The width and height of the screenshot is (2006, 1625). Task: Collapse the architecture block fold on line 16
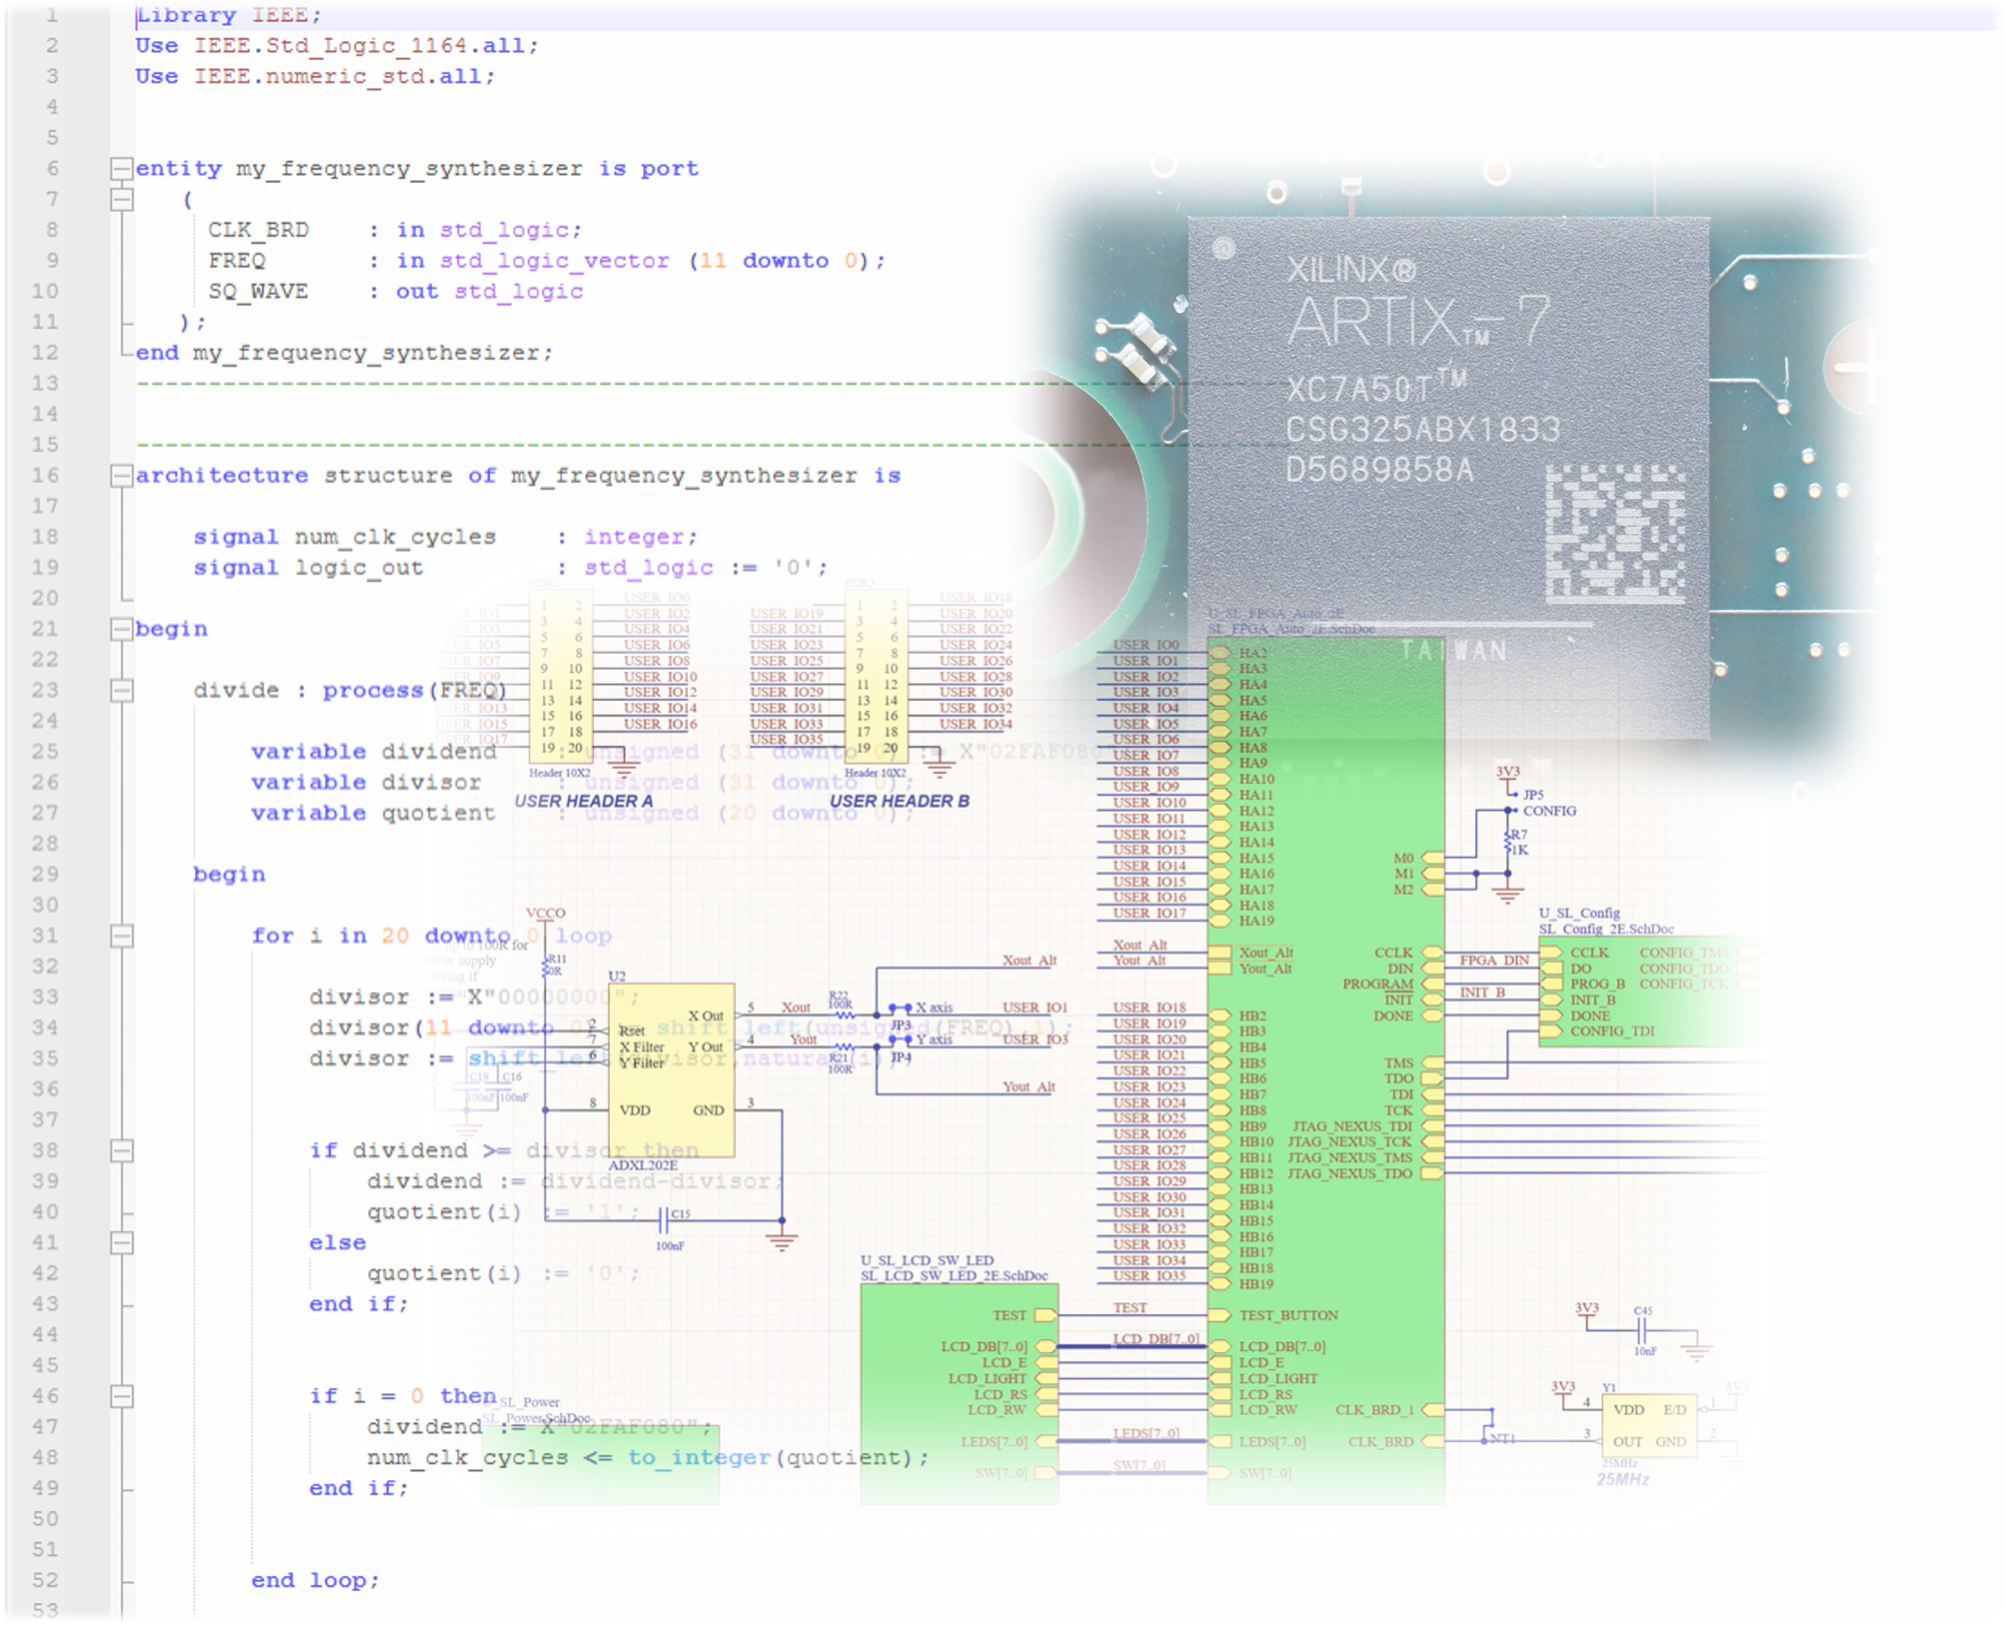click(121, 476)
